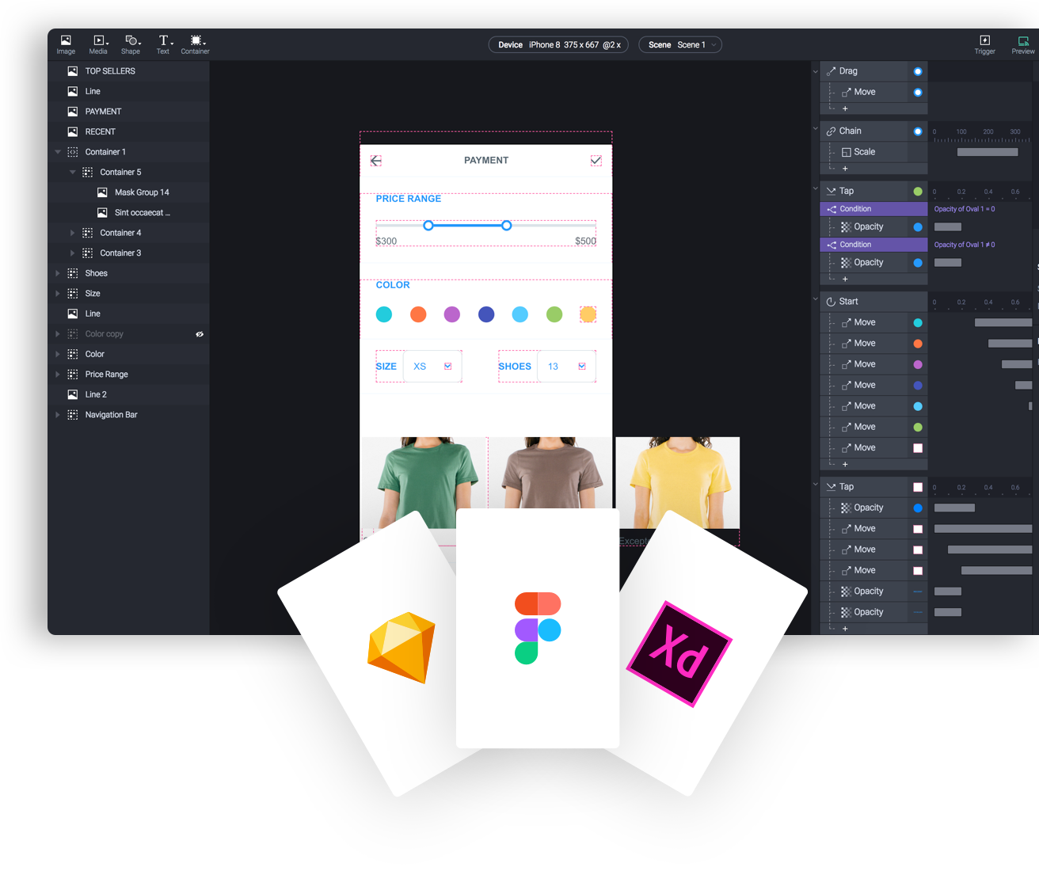Viewport: 1039px width, 871px height.
Task: Toggle white square on second Tap trigger
Action: click(918, 487)
